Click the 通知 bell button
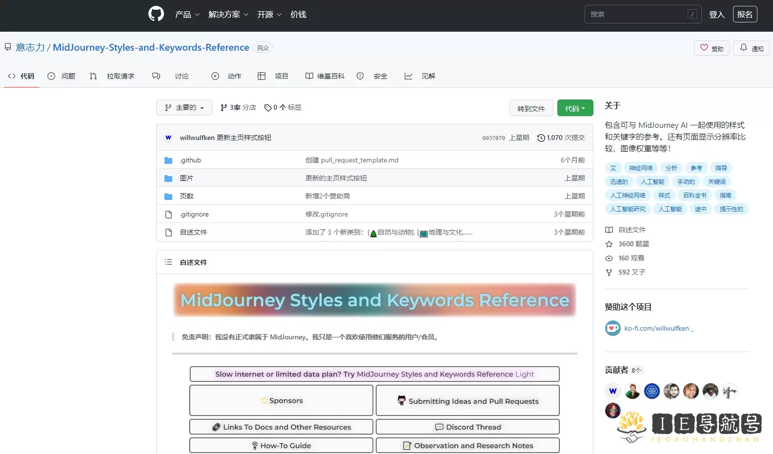This screenshot has width=773, height=454. (x=752, y=48)
